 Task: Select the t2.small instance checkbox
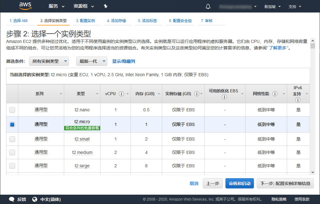point(12,139)
